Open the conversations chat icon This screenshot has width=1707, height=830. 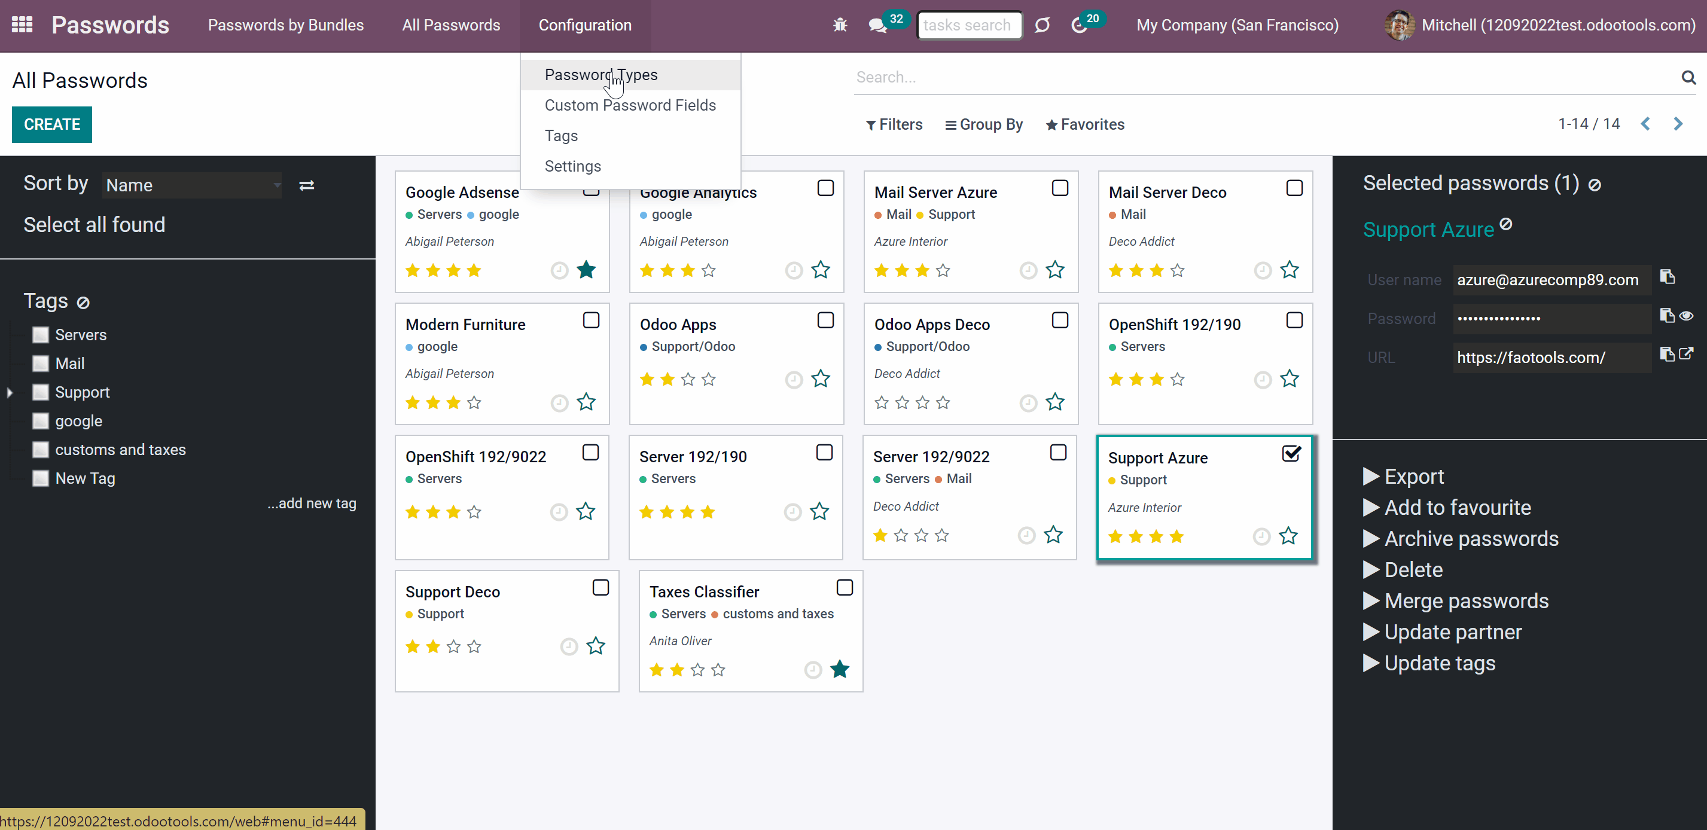click(x=877, y=25)
